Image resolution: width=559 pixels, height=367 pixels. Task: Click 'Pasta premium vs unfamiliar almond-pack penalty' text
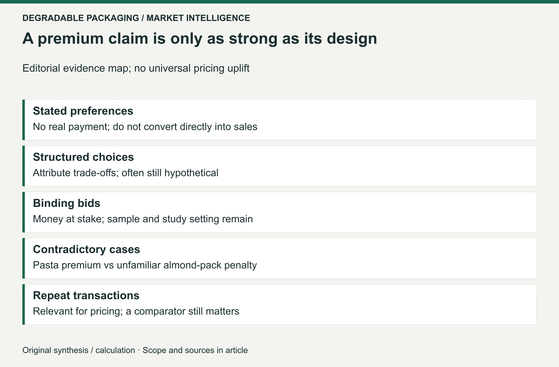click(x=145, y=265)
